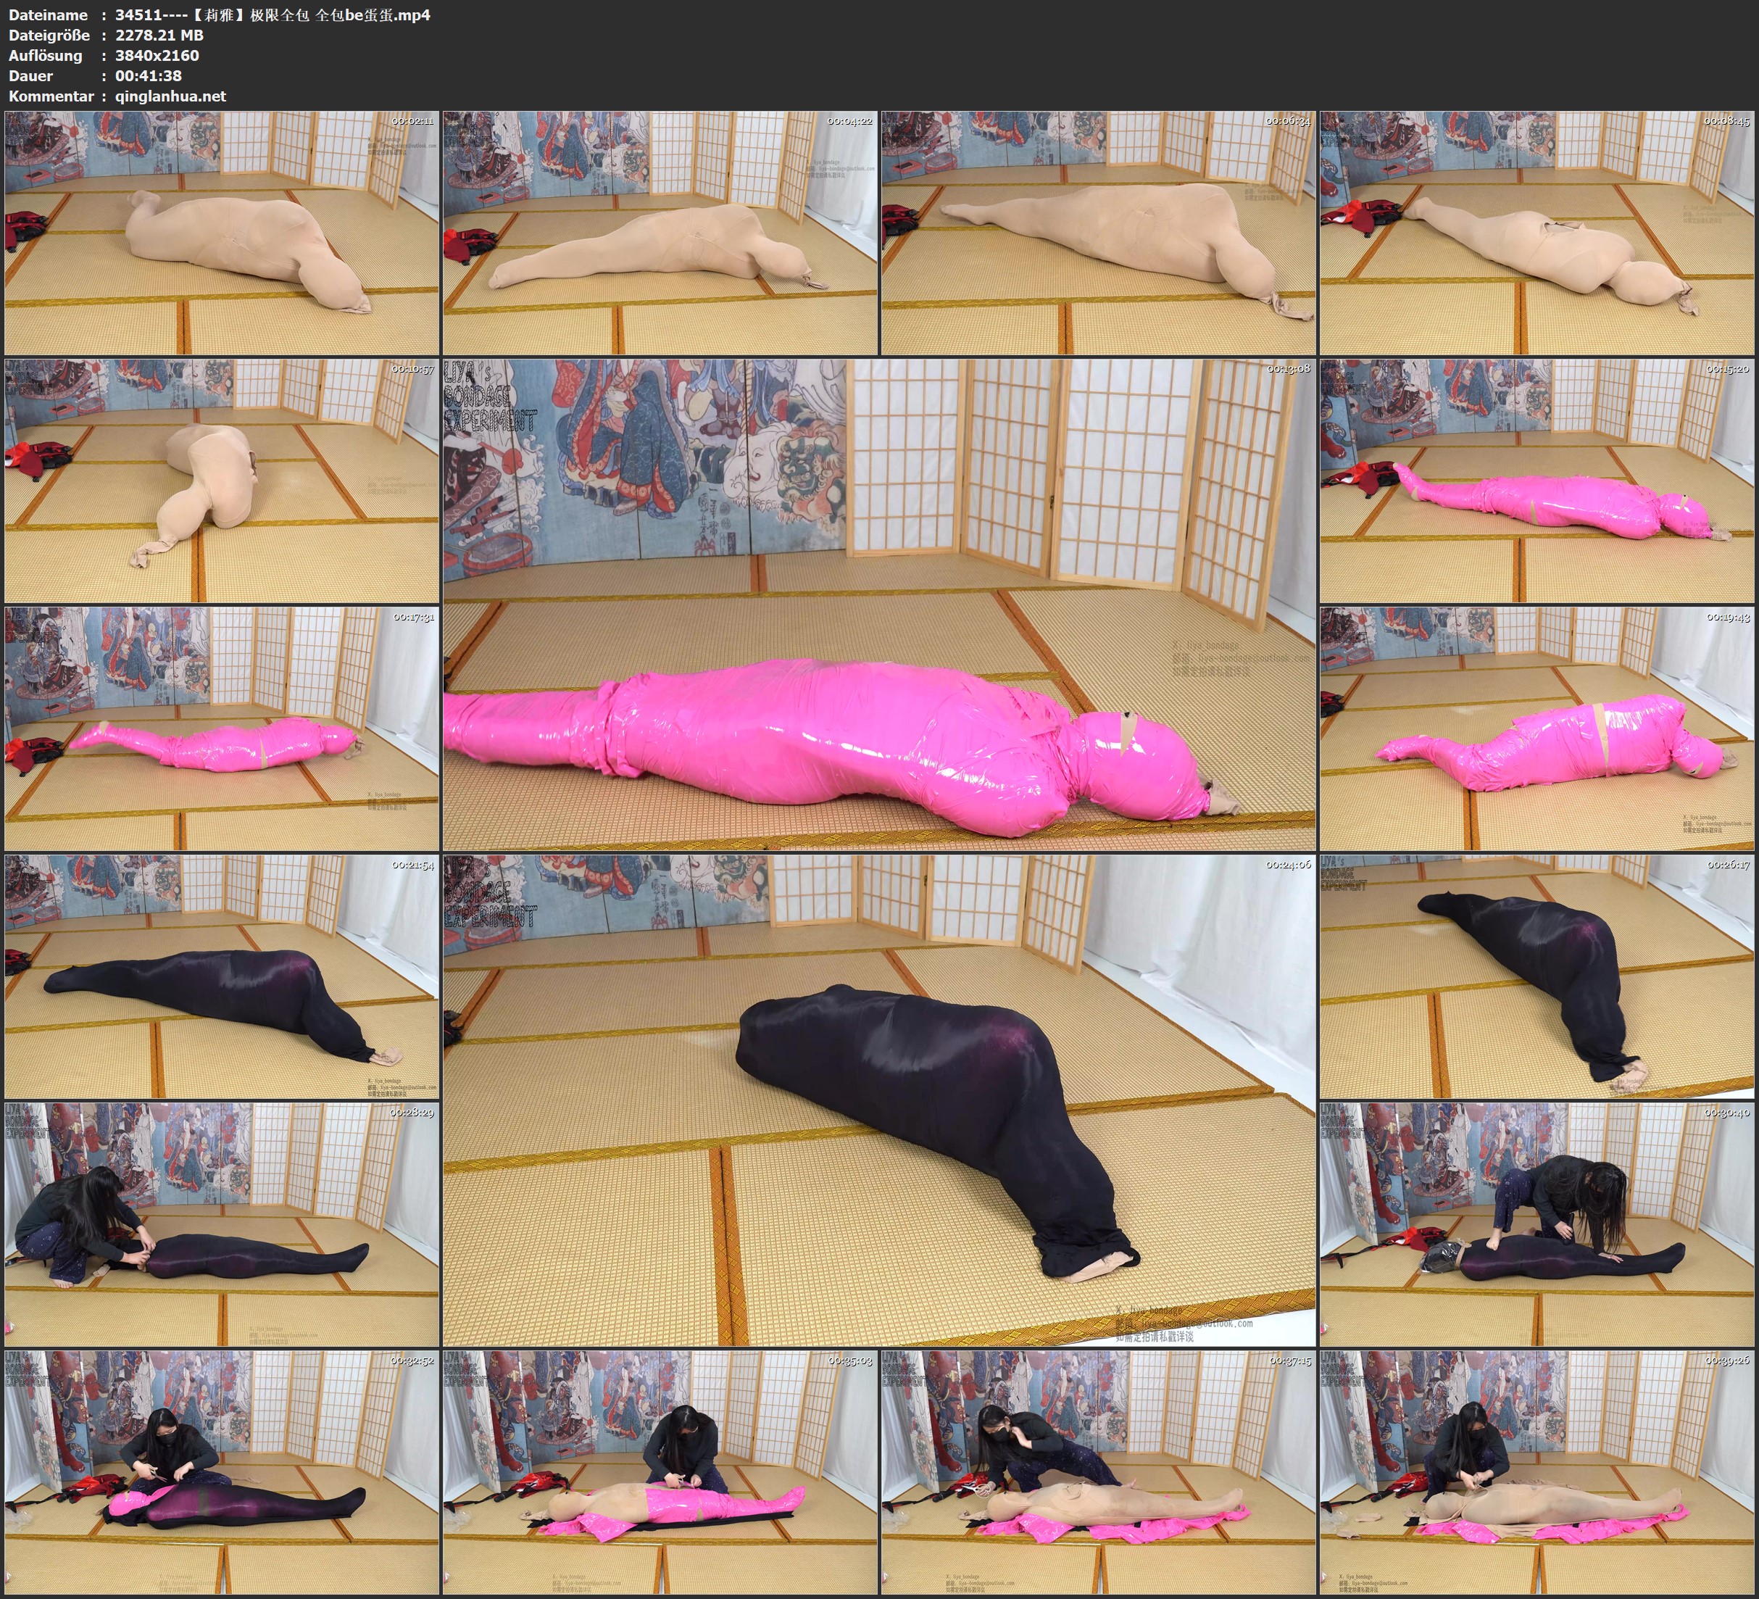1759x1599 pixels.
Task: Click the thumbnail marked 00:26:17
Action: coord(1536,976)
